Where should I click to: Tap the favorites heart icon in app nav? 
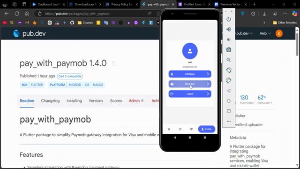[191, 129]
